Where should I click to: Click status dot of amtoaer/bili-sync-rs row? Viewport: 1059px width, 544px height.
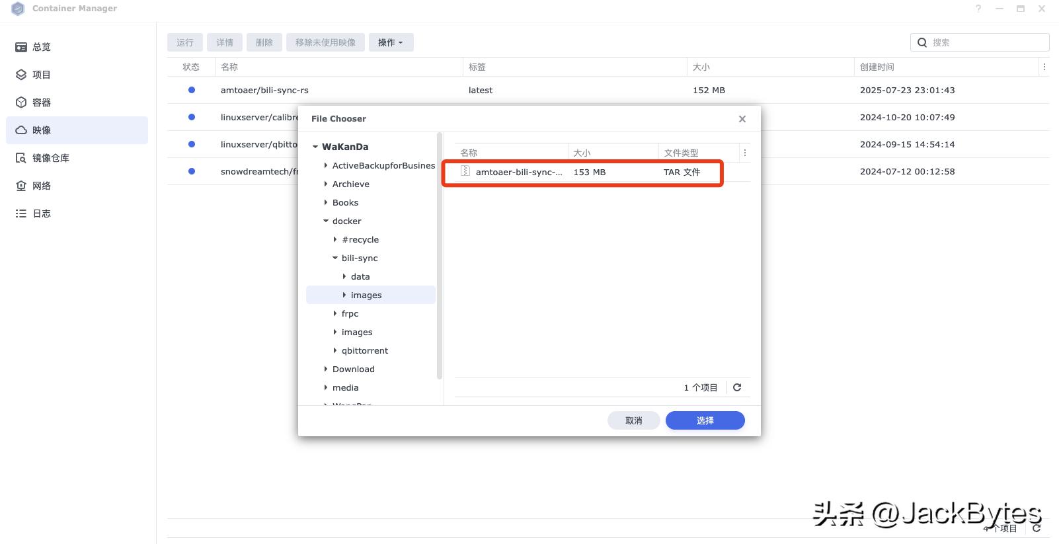pos(192,90)
